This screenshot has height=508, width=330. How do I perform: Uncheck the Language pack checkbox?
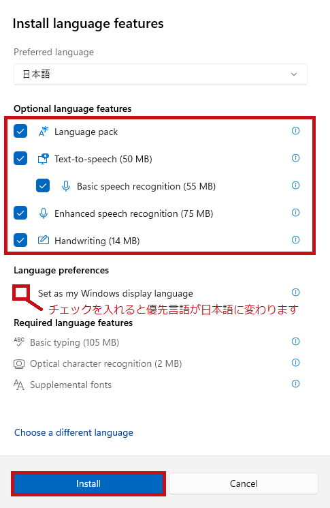click(20, 131)
